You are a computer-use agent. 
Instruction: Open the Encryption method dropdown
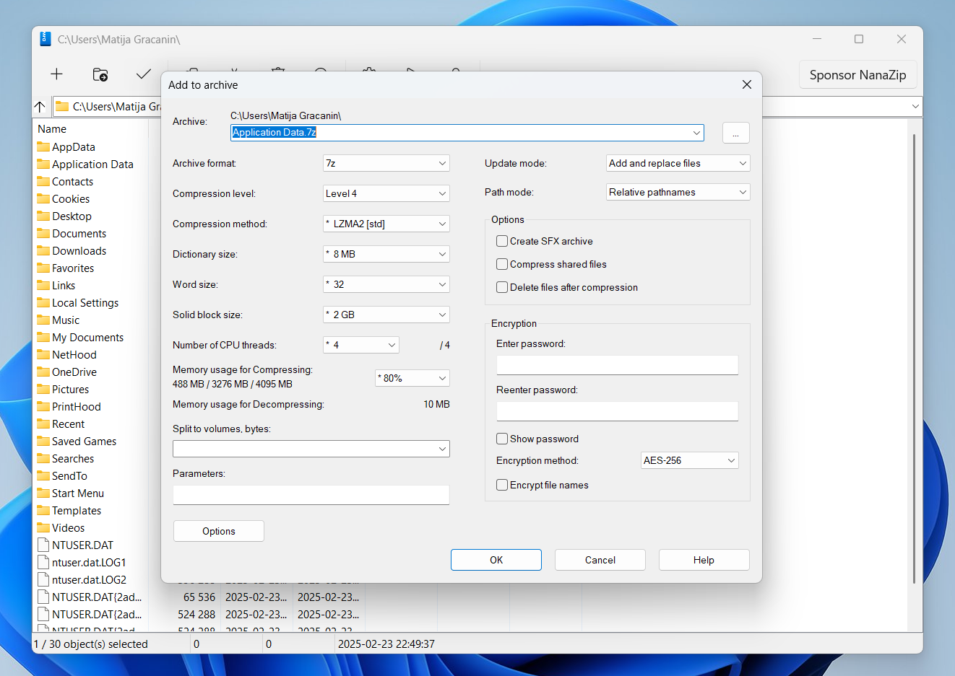(689, 460)
